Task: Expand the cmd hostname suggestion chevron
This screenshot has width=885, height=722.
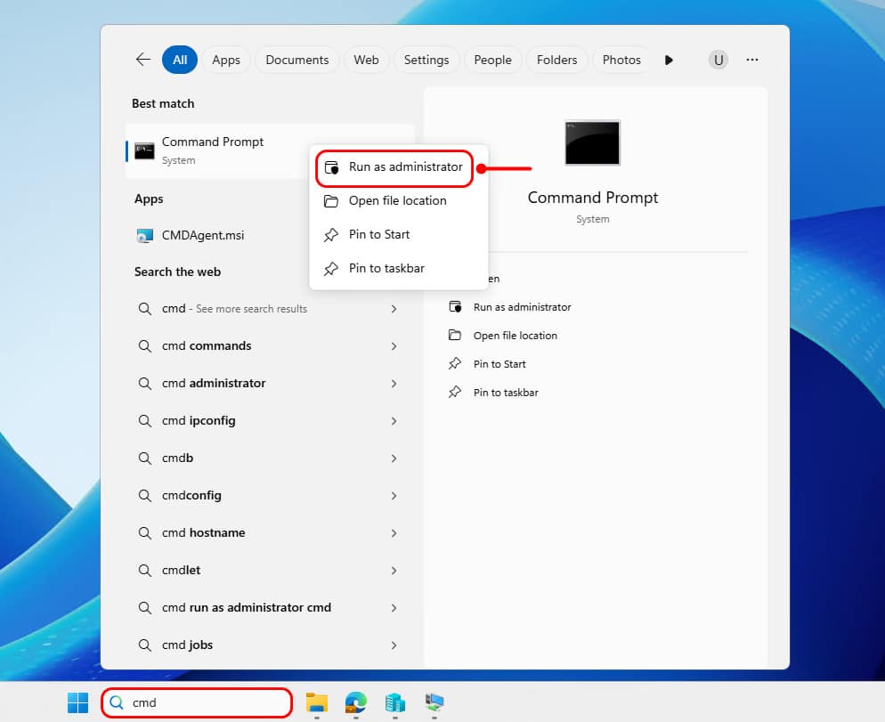Action: (394, 533)
